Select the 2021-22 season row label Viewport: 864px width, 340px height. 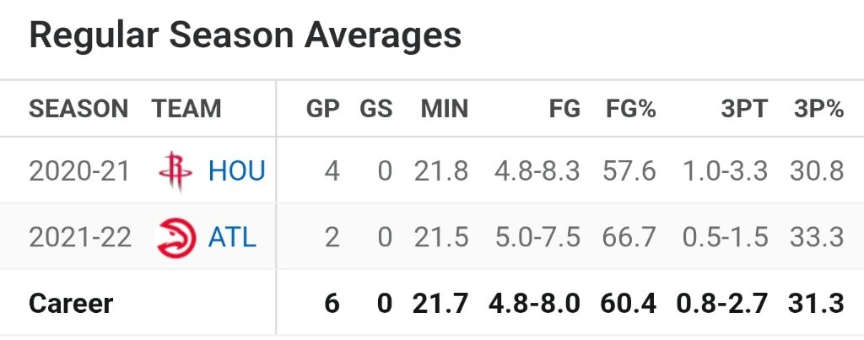click(80, 238)
